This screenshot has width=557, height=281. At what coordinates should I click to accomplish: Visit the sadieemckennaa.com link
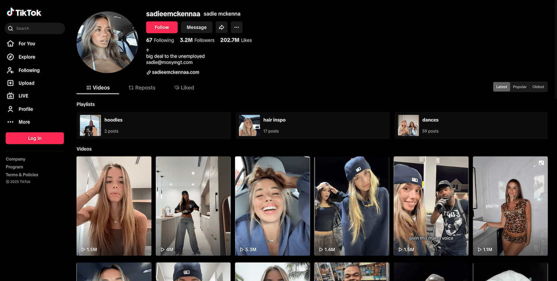pyautogui.click(x=175, y=72)
